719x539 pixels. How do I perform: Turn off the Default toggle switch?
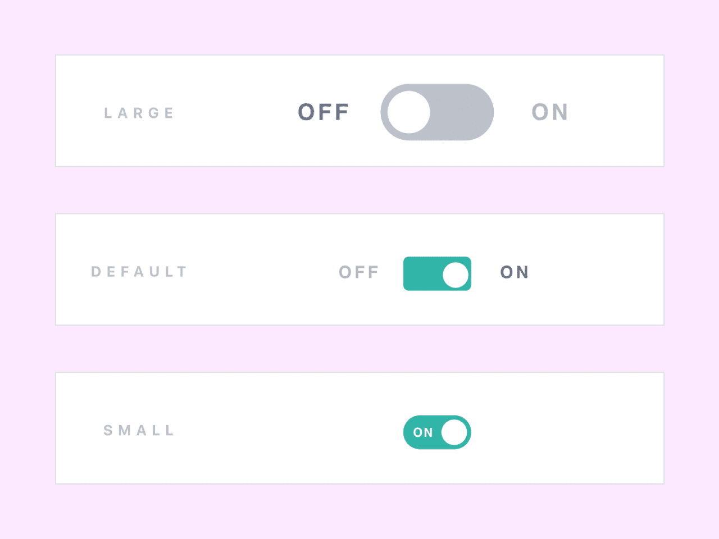tap(437, 273)
